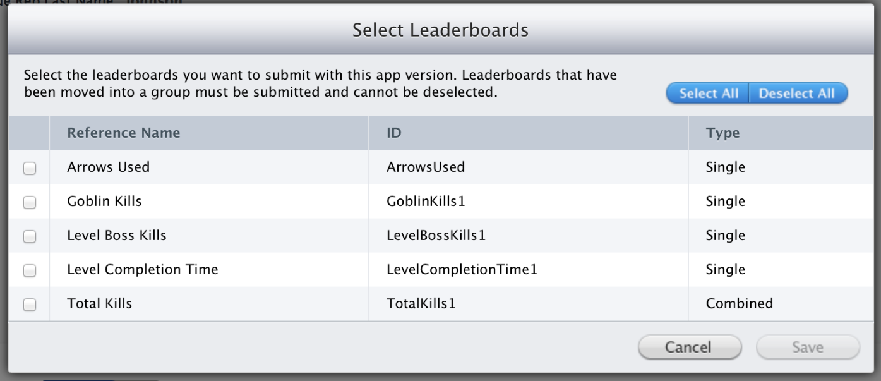This screenshot has height=381, width=881.
Task: Click the Reference Name column header
Action: 123,133
